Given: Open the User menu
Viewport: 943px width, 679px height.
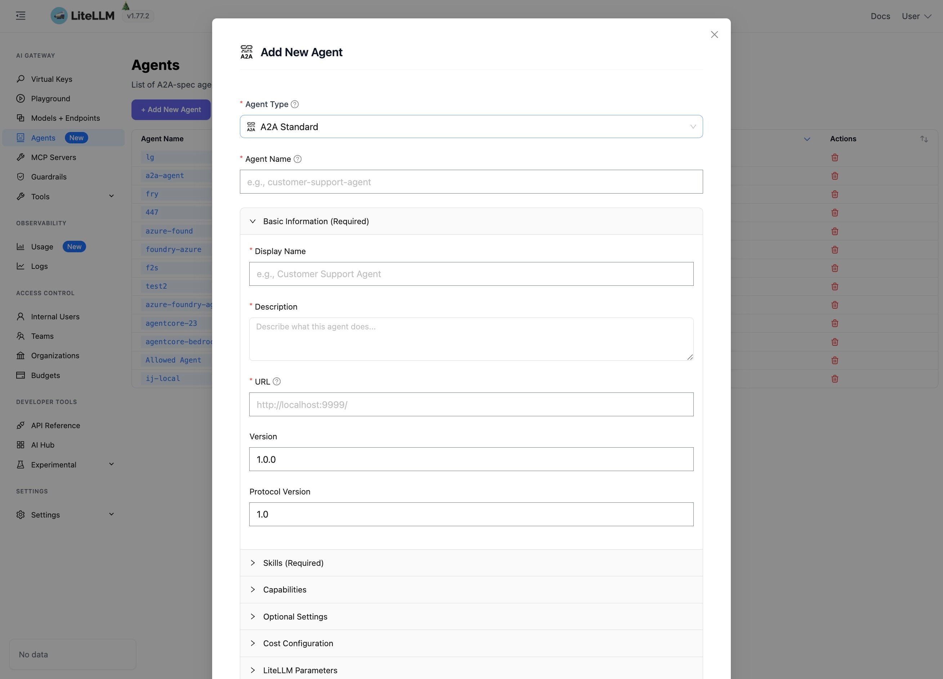Looking at the screenshot, I should tap(916, 16).
